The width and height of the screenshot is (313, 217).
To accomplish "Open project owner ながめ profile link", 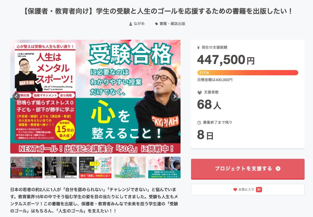I will coord(139,24).
